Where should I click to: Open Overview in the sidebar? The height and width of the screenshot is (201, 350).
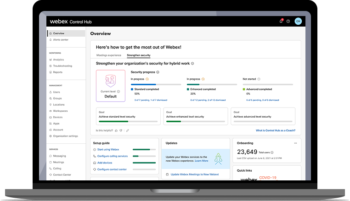point(66,33)
